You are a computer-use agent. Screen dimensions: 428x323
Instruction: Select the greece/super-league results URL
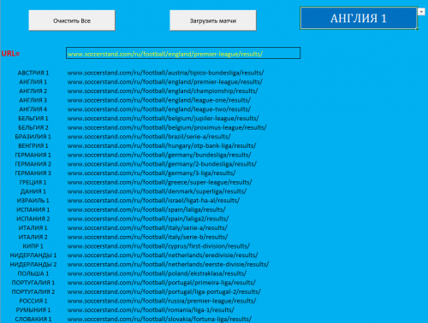160,182
